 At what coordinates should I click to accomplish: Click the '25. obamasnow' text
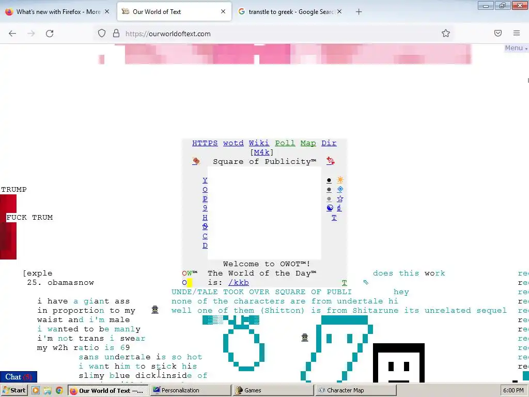click(x=60, y=283)
